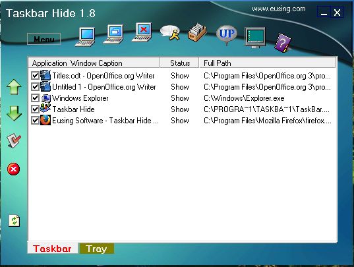Click the green monitor toolbar icon
This screenshot has height=267, width=354.
pos(255,37)
